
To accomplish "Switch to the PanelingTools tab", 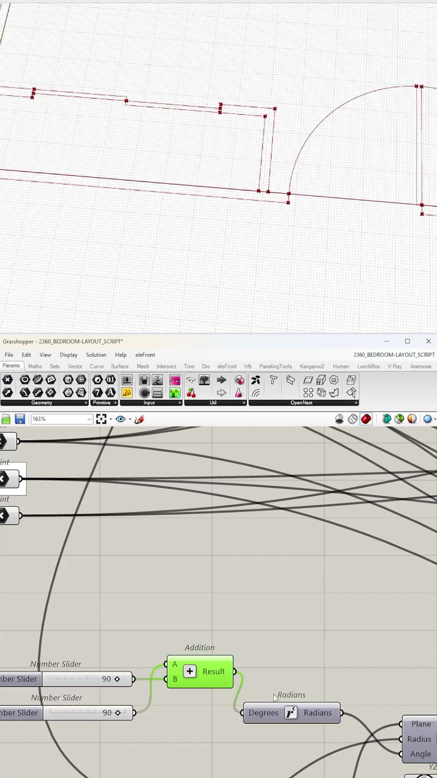I will (x=275, y=366).
